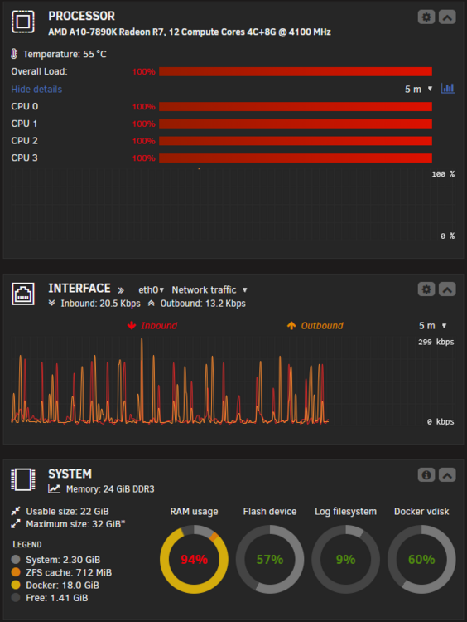Click the Log filesystem 9% donut chart
The width and height of the screenshot is (467, 622).
(x=346, y=559)
